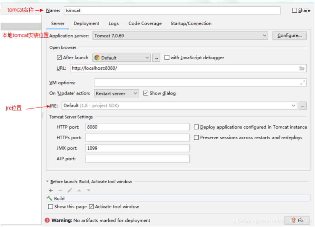Screen dimensions: 315x227
Task: Enable Preserve sessions across restarts and redeploys
Action: point(196,138)
